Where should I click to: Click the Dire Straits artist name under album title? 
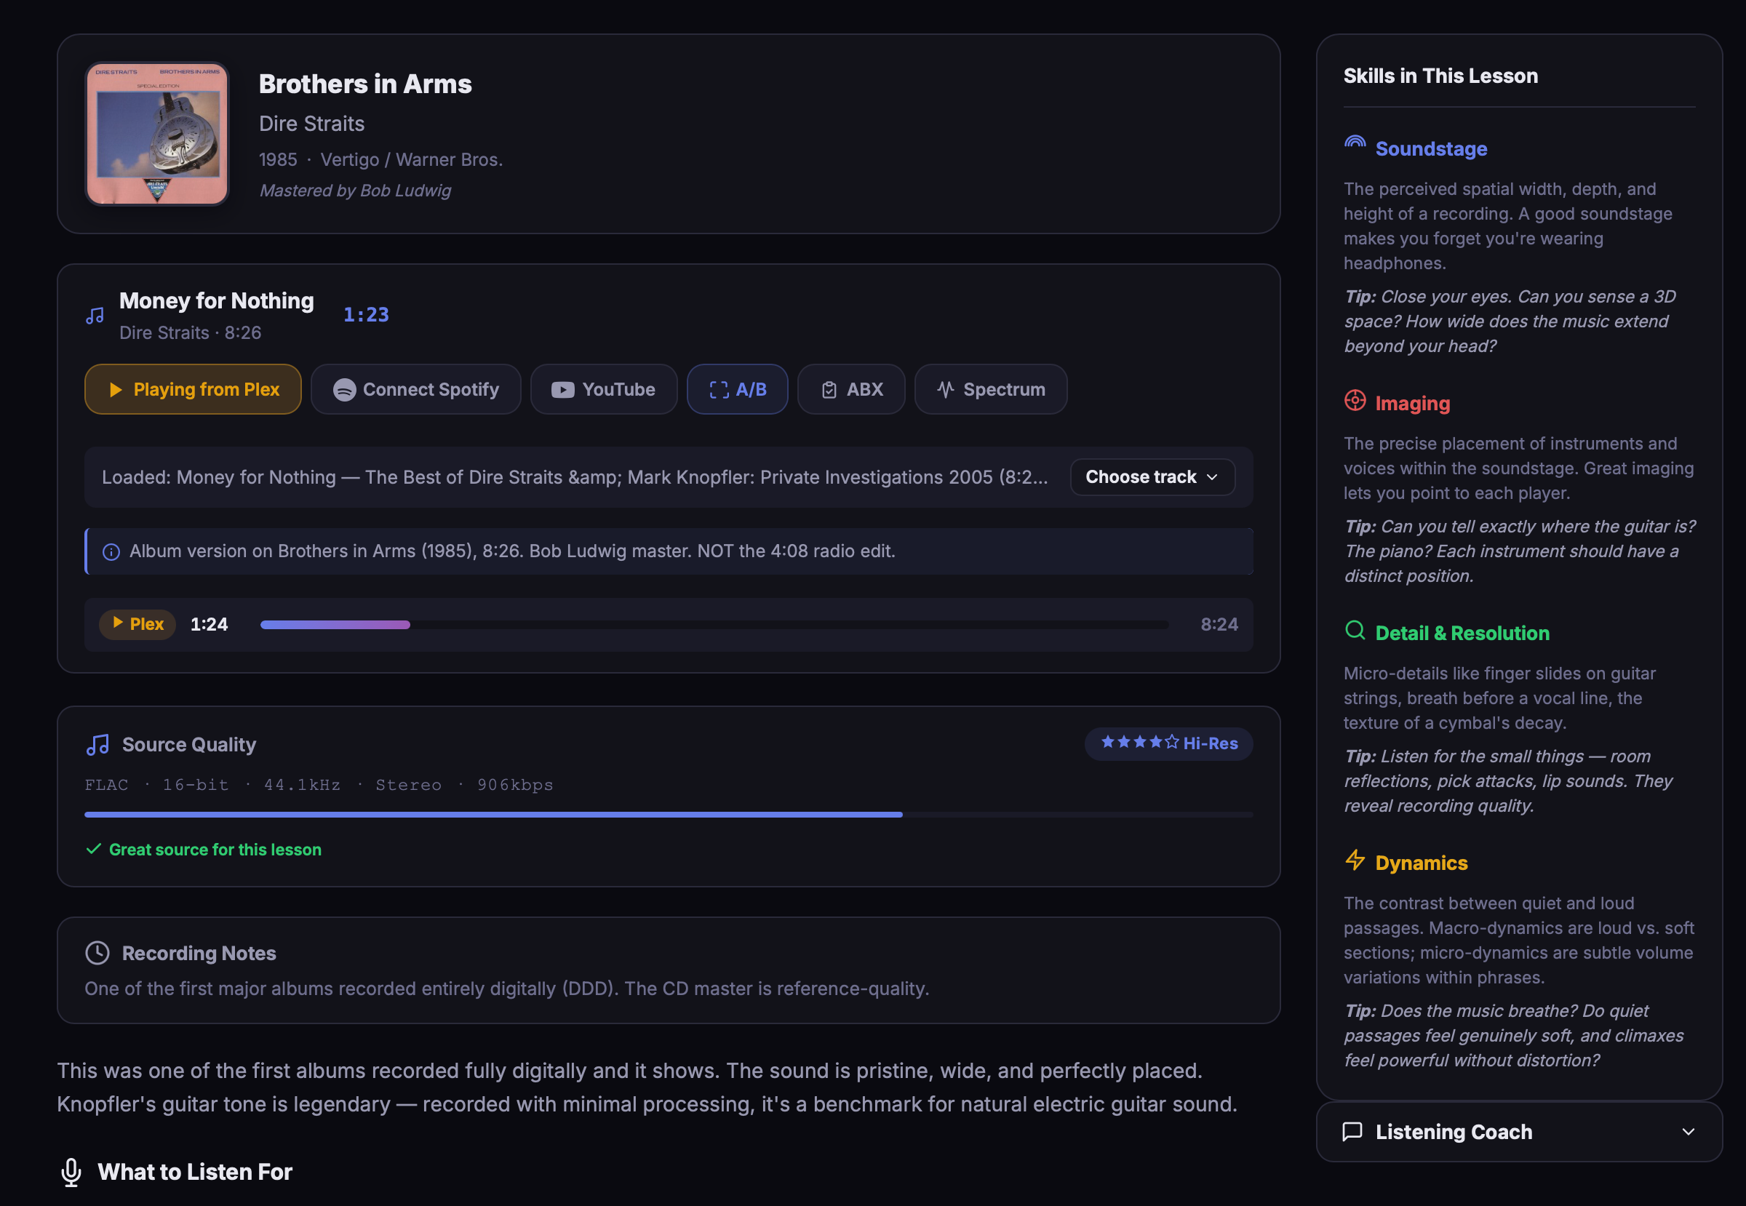[311, 124]
